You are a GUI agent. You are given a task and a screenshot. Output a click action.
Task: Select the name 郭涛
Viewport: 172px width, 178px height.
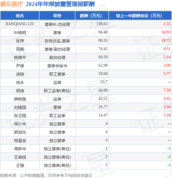tap(20, 91)
